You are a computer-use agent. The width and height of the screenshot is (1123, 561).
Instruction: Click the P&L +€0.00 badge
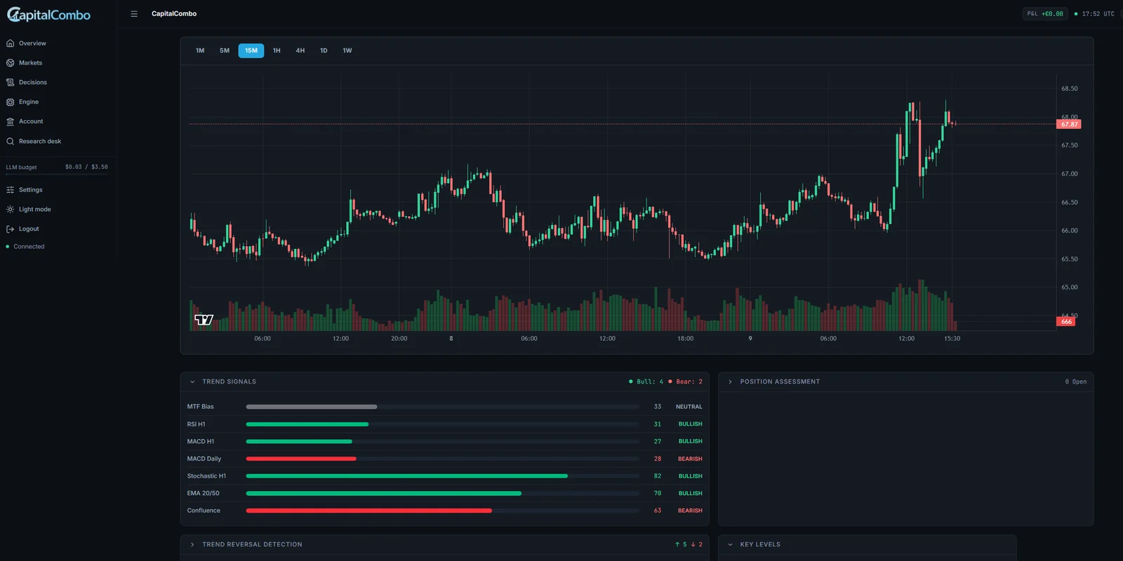click(1045, 14)
